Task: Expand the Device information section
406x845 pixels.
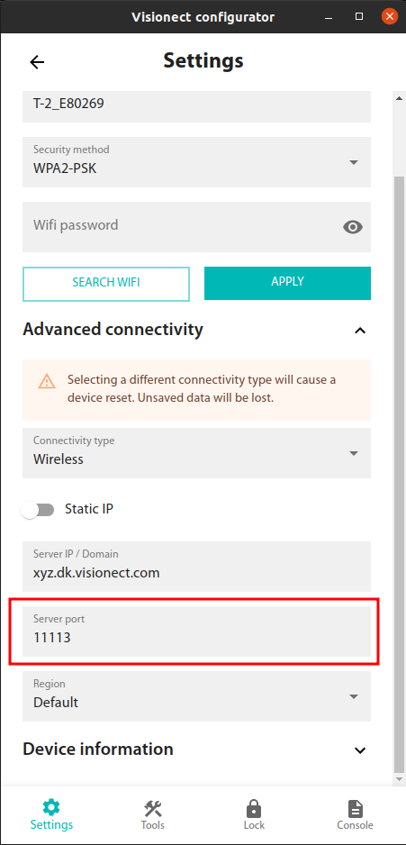Action: click(360, 750)
